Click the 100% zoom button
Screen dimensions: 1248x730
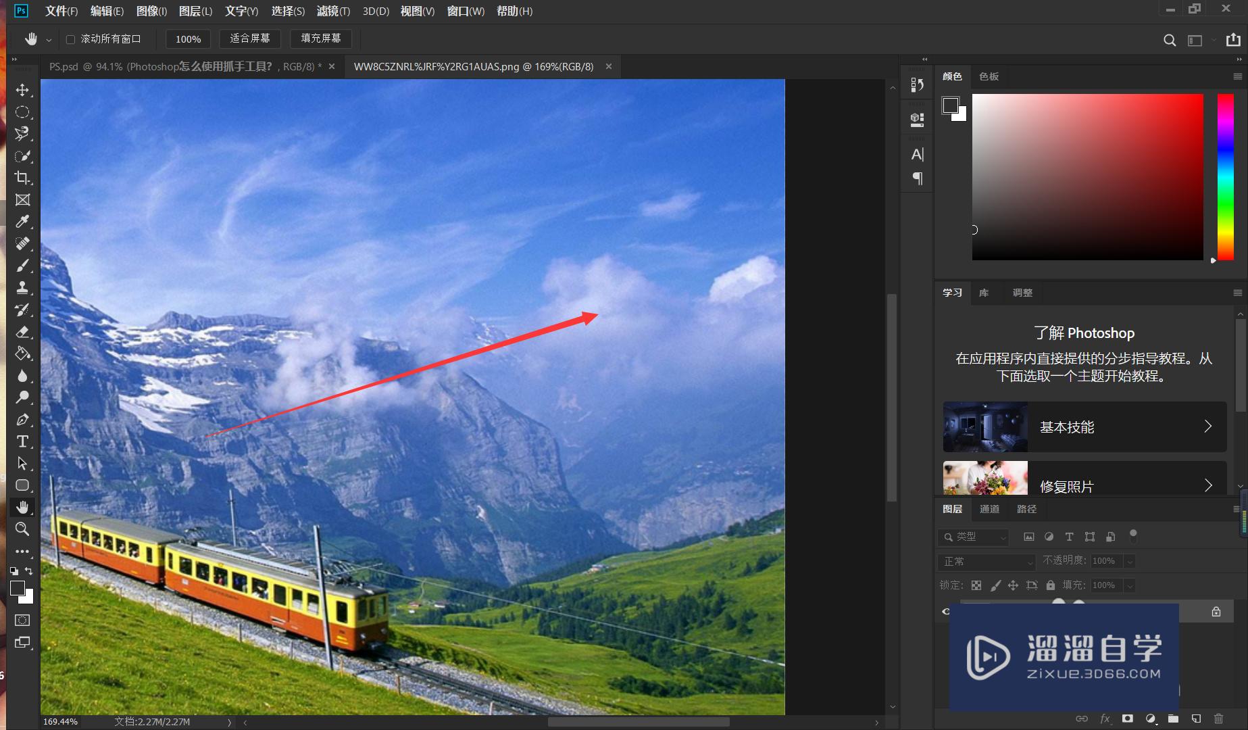point(188,39)
